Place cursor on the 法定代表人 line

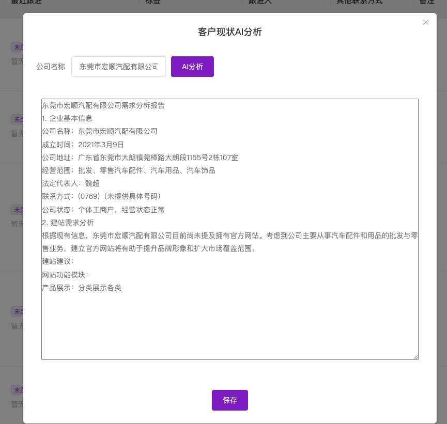71,183
